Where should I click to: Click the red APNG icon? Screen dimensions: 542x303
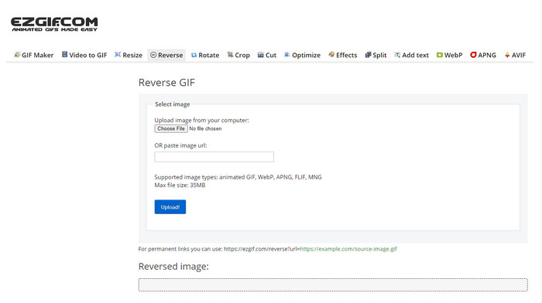pyautogui.click(x=473, y=55)
